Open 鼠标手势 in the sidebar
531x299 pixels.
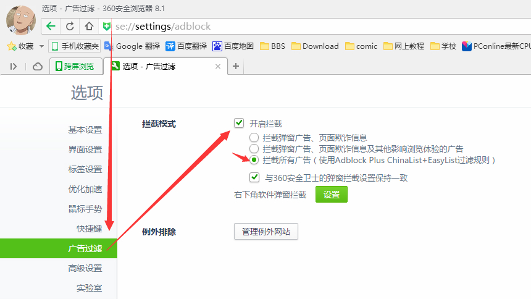coord(85,209)
